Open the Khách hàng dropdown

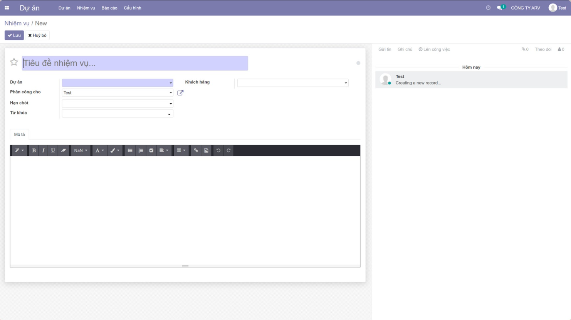click(293, 83)
